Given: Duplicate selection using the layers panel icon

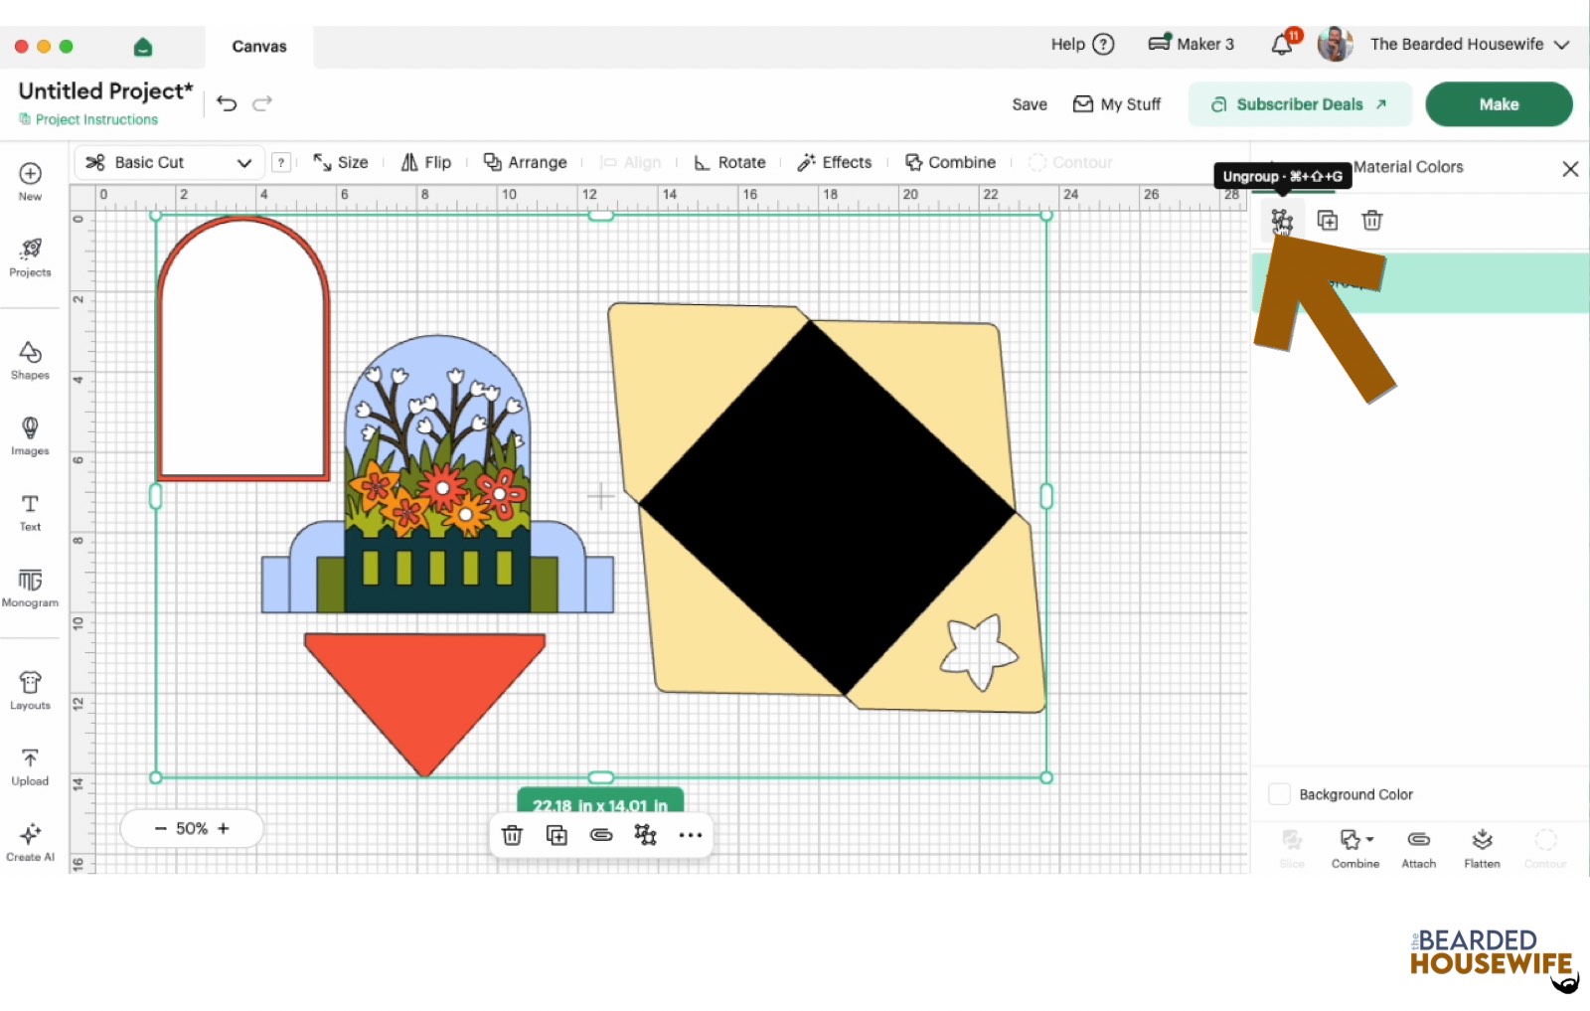Looking at the screenshot, I should pyautogui.click(x=1327, y=220).
